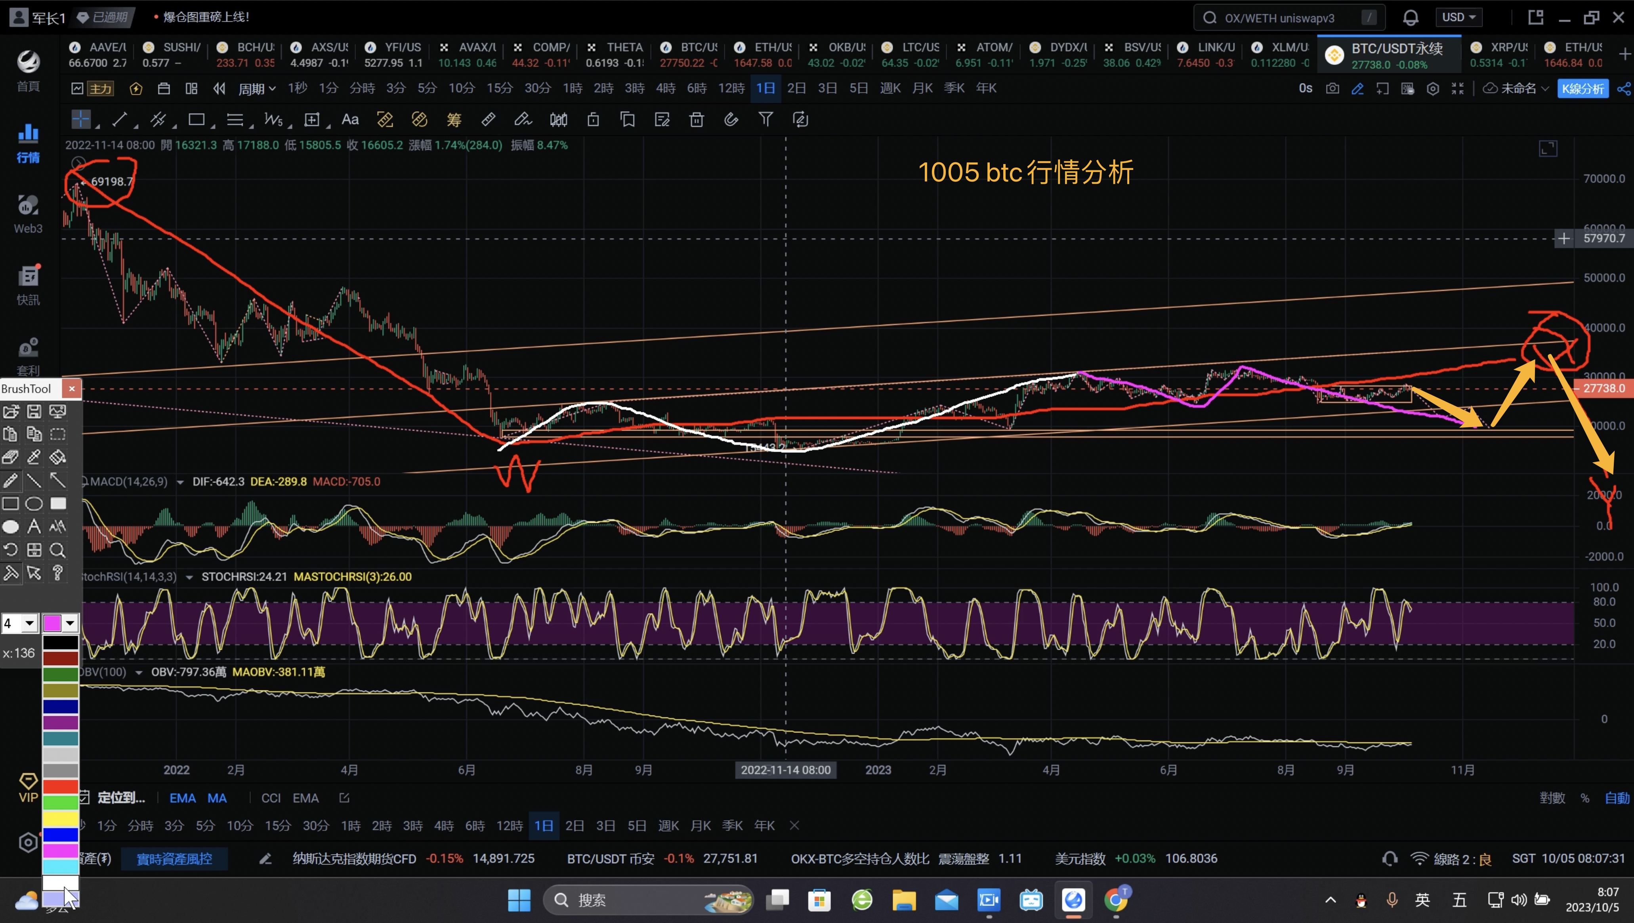The width and height of the screenshot is (1634, 923).
Task: Toggle 自動 auto scale mode
Action: pyautogui.click(x=1617, y=798)
